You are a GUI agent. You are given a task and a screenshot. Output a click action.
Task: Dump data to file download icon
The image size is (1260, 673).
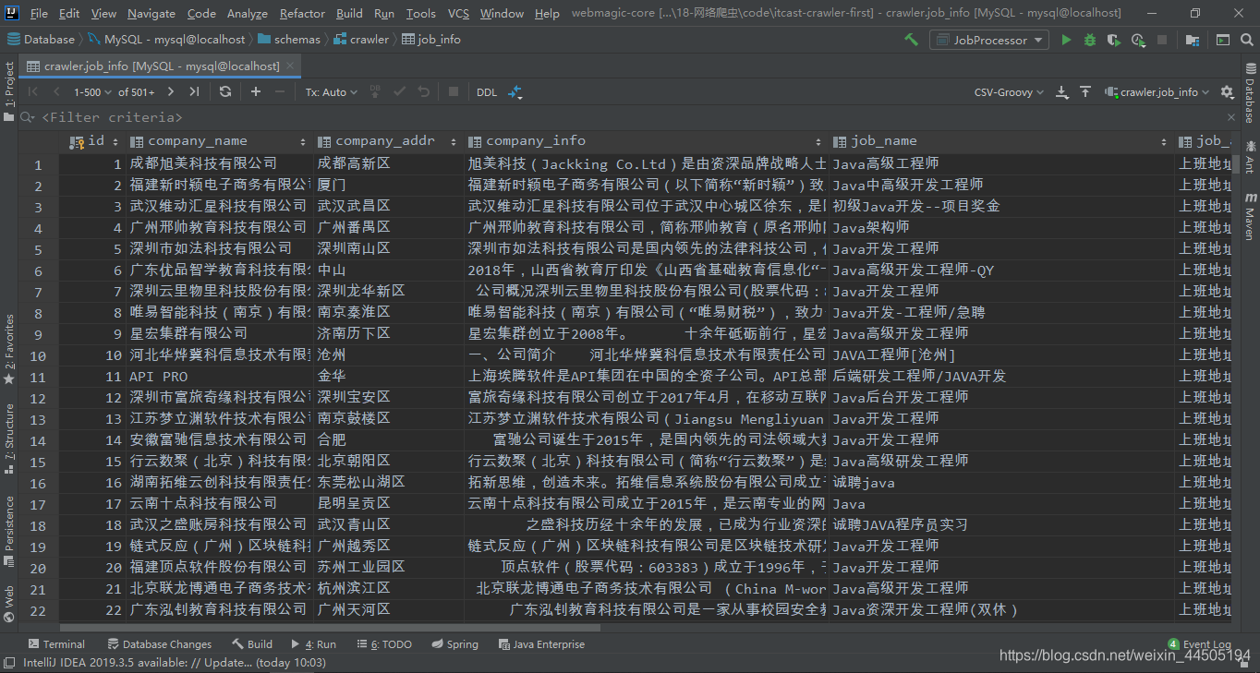coord(1062,91)
